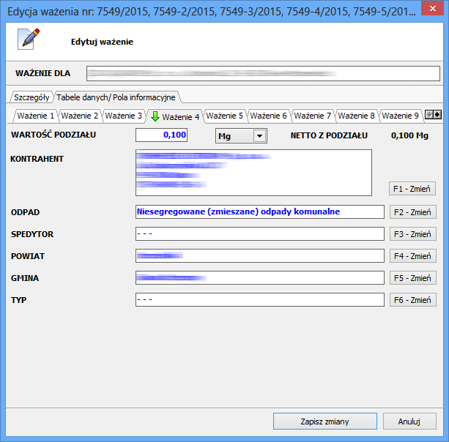Click F3 - Zmień for Spedytor
The image size is (449, 442).
pyautogui.click(x=412, y=234)
